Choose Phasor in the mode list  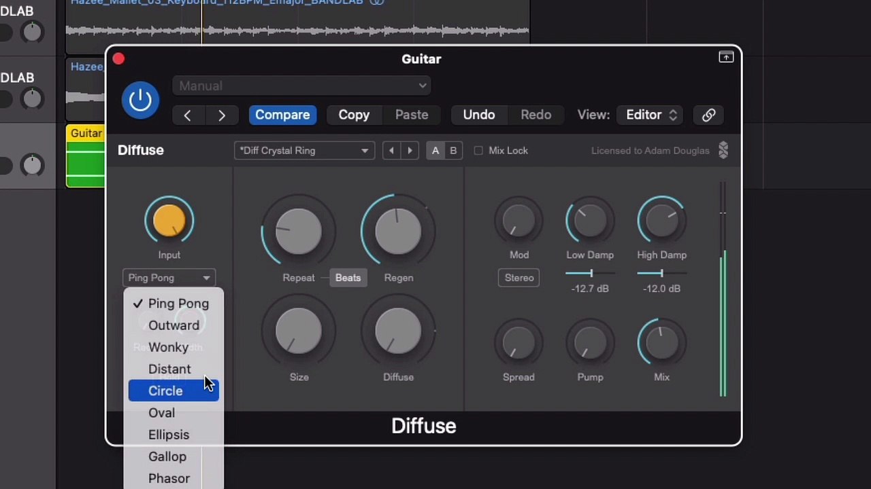(x=174, y=478)
